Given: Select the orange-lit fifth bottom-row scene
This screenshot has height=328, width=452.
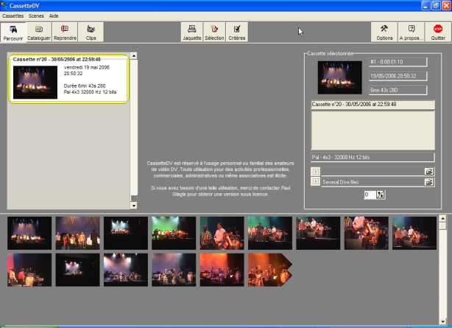Looking at the screenshot, I should (x=222, y=270).
